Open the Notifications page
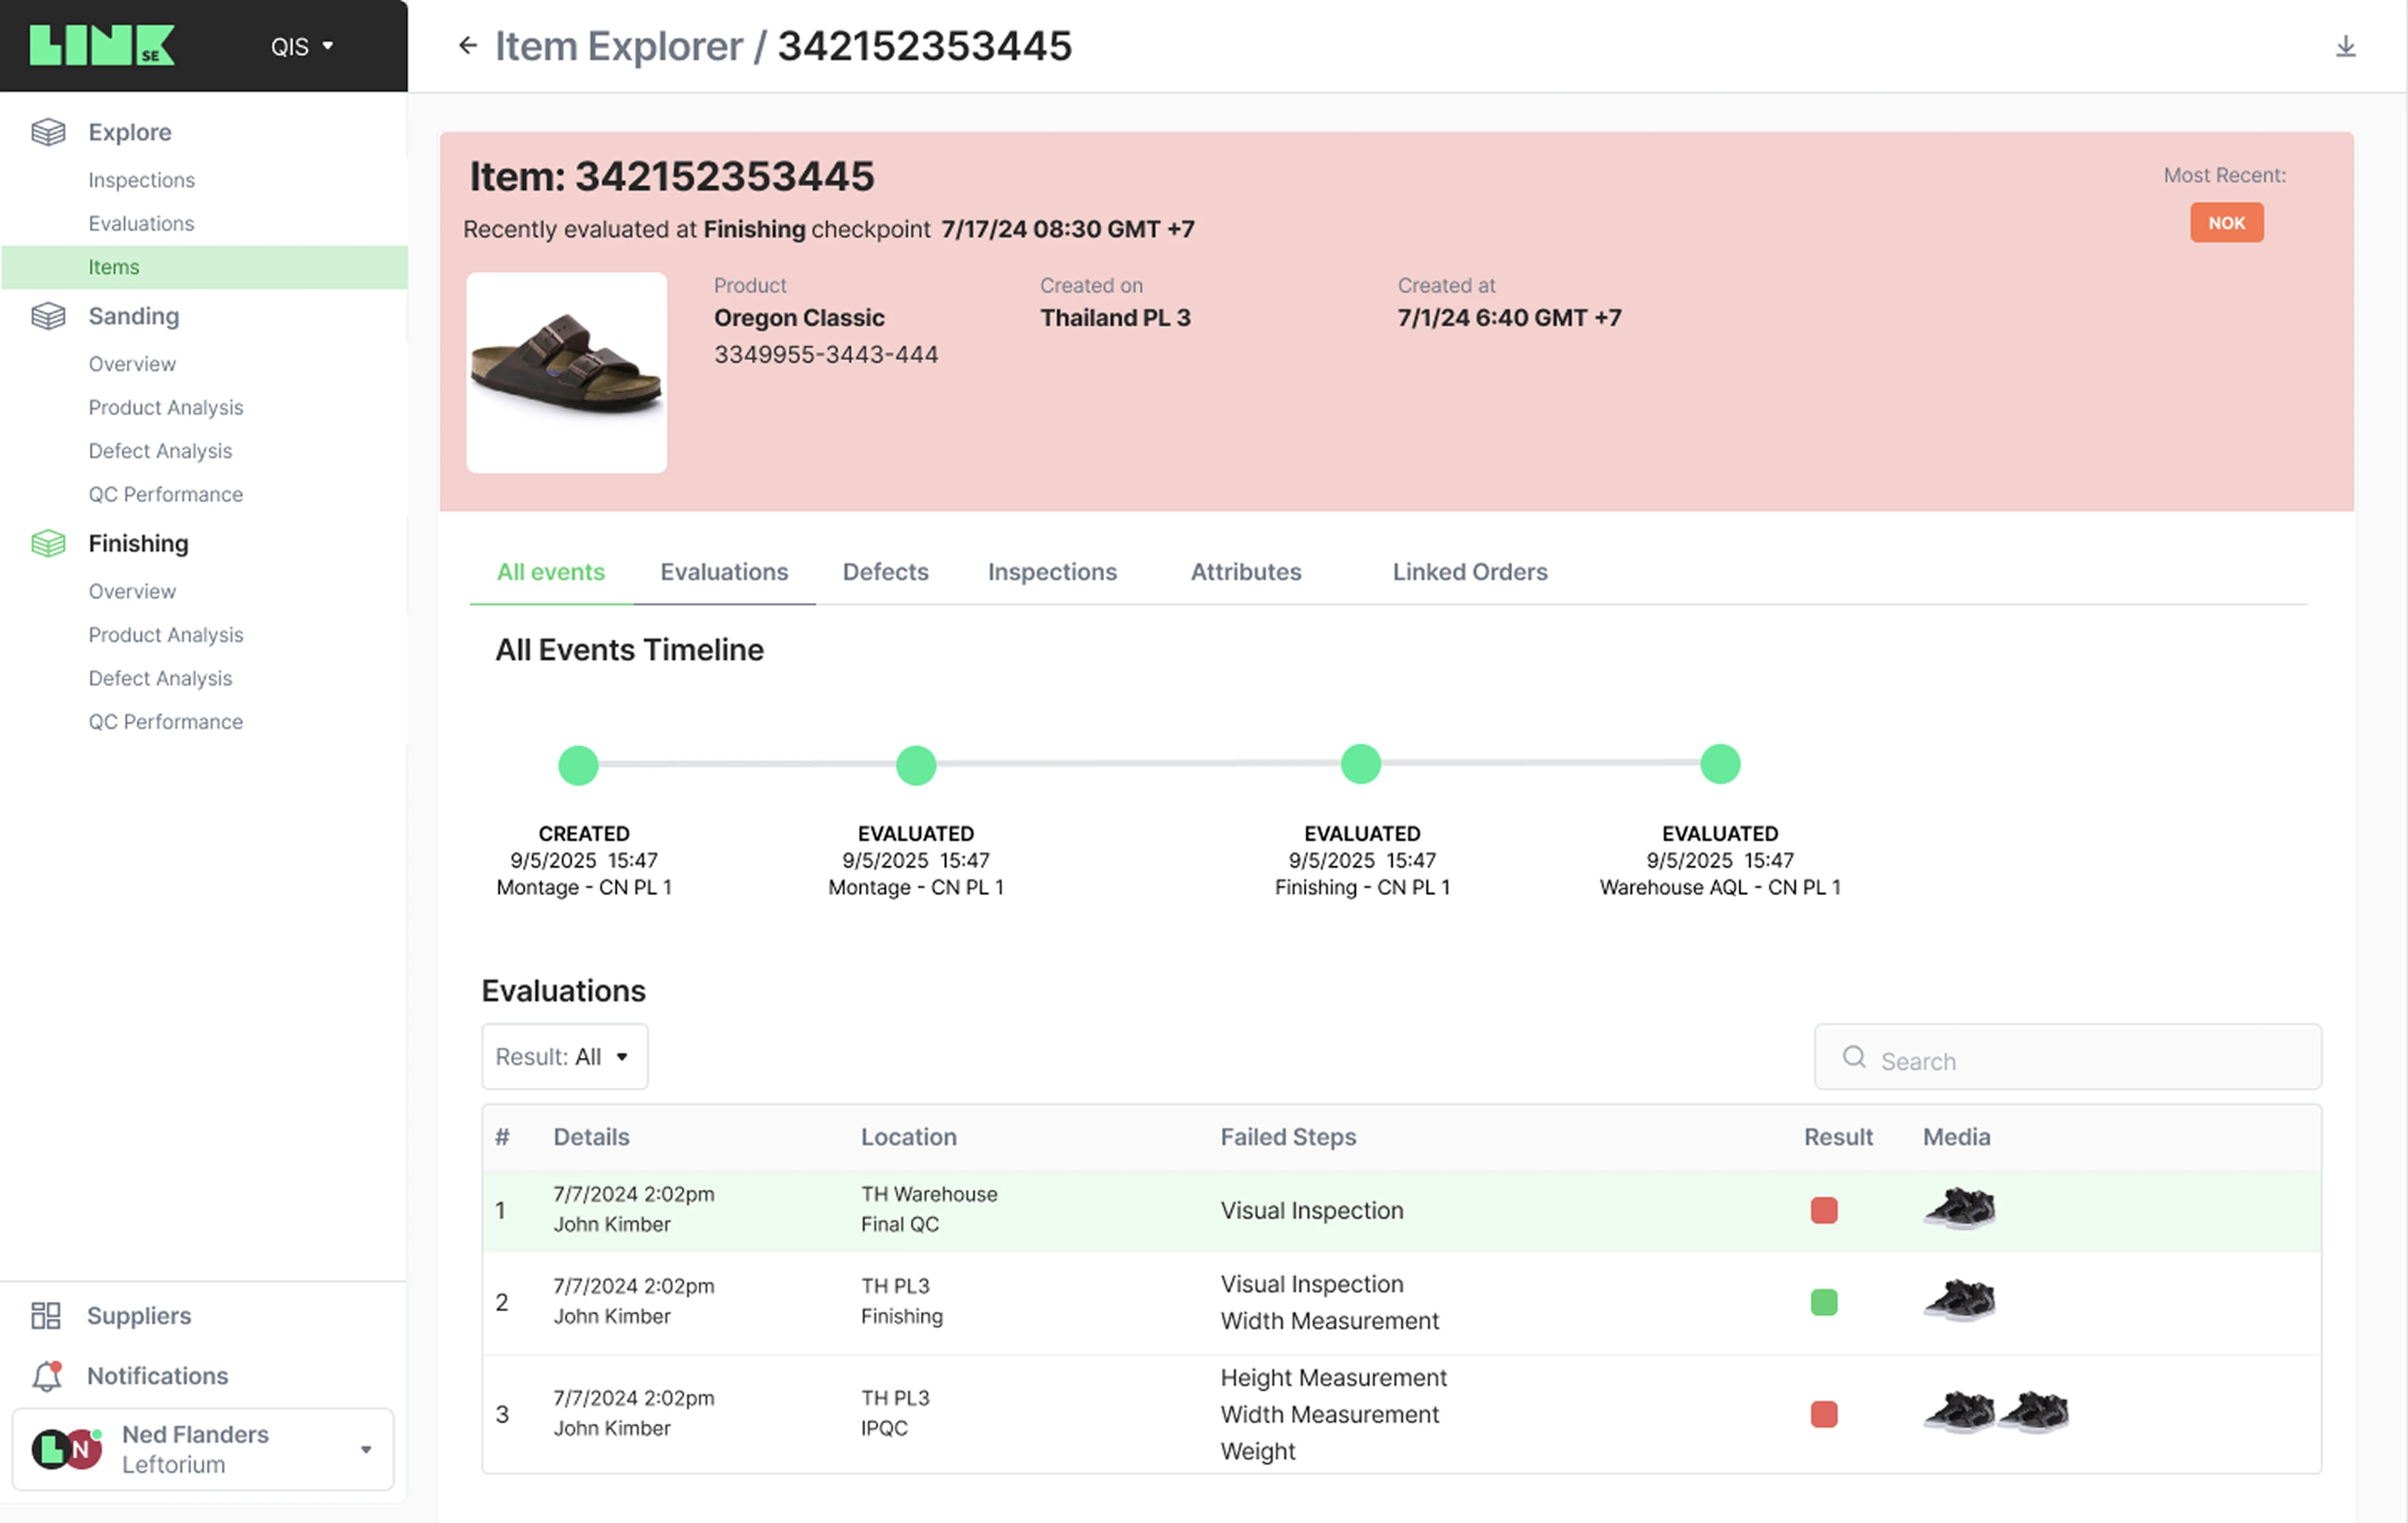This screenshot has height=1523, width=2408. tap(158, 1376)
